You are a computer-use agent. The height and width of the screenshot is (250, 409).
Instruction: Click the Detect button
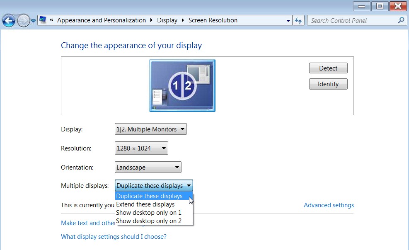click(x=328, y=68)
